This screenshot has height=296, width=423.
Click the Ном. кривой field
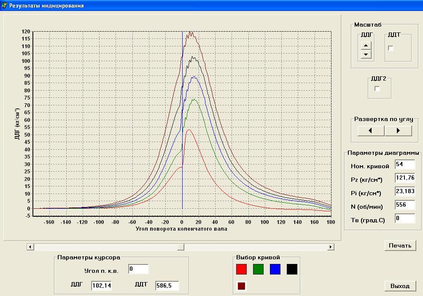click(x=405, y=164)
